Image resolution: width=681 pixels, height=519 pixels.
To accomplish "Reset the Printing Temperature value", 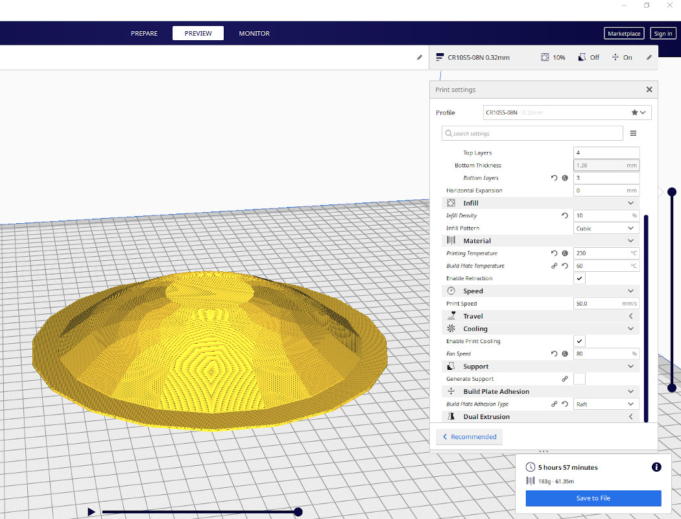I will pyautogui.click(x=554, y=253).
